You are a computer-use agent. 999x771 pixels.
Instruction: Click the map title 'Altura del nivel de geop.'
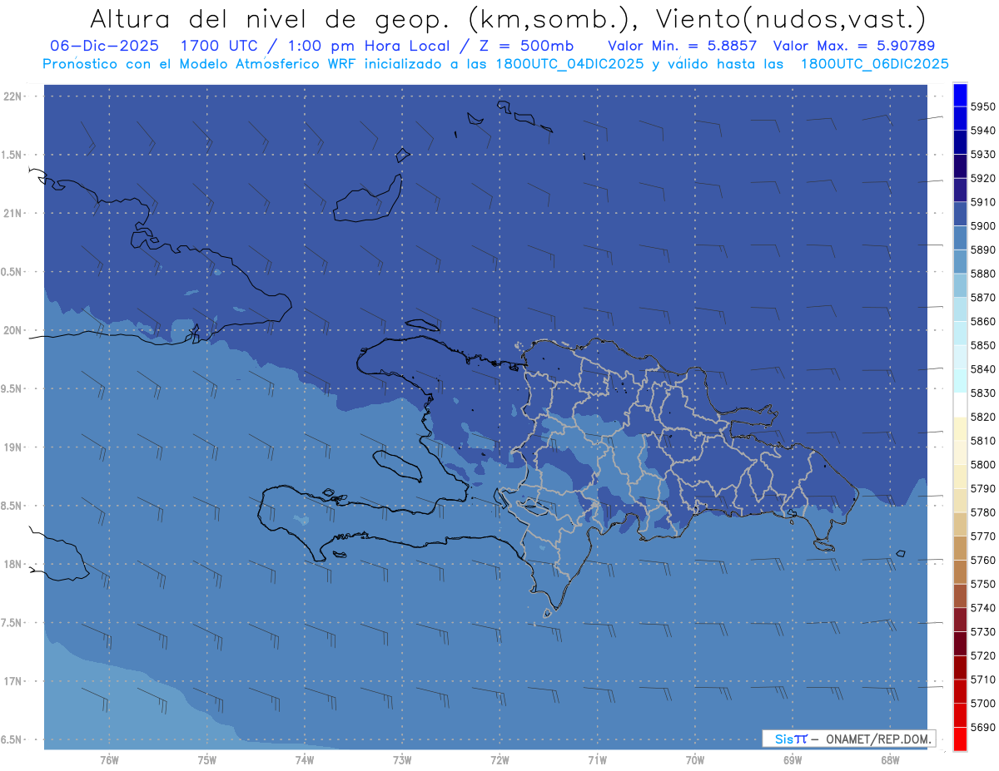coord(268,18)
